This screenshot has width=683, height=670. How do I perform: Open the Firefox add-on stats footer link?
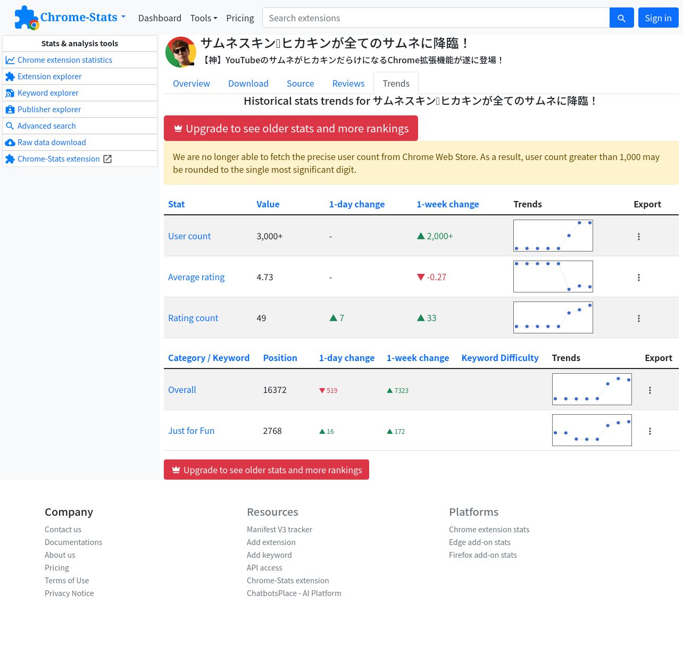(x=483, y=555)
